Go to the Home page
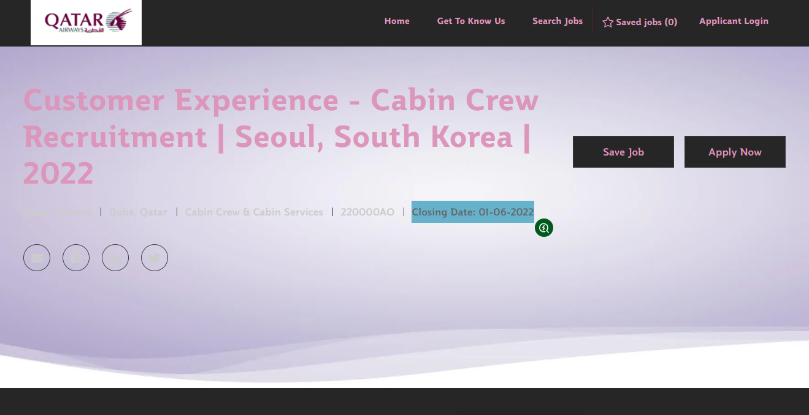Screen dimensions: 809x415 397,21
